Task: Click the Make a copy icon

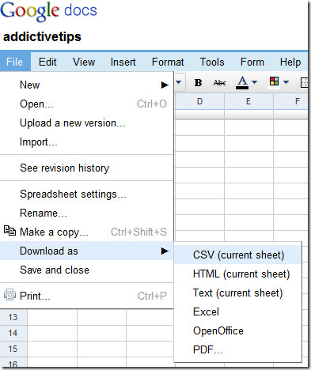Action: pos(9,231)
